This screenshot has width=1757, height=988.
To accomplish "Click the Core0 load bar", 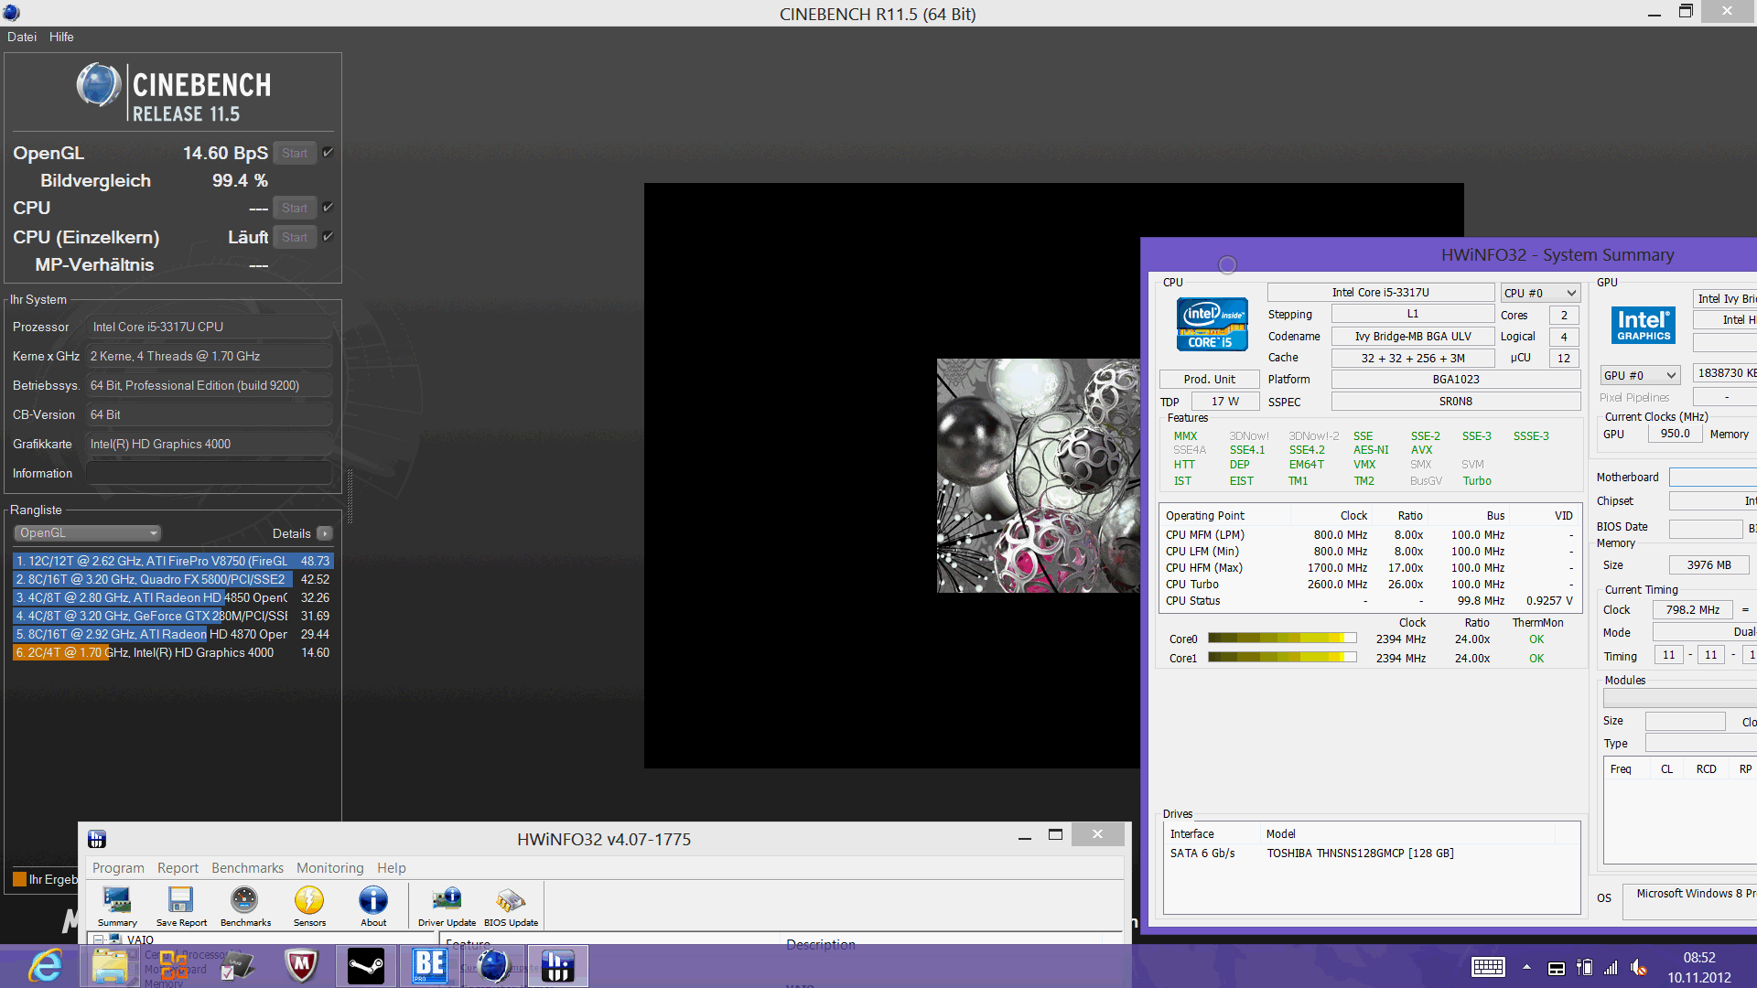I will (x=1282, y=639).
